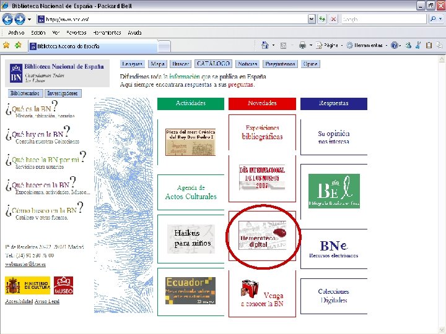Open the Herramientas gear toolbar menu
This screenshot has width=446, height=334.
(367, 45)
